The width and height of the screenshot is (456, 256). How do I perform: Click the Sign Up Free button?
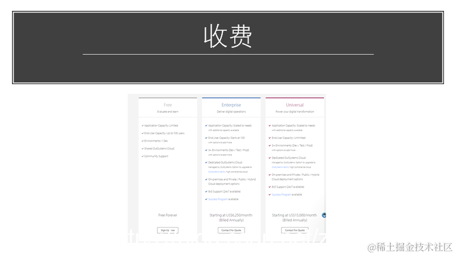coord(168,230)
